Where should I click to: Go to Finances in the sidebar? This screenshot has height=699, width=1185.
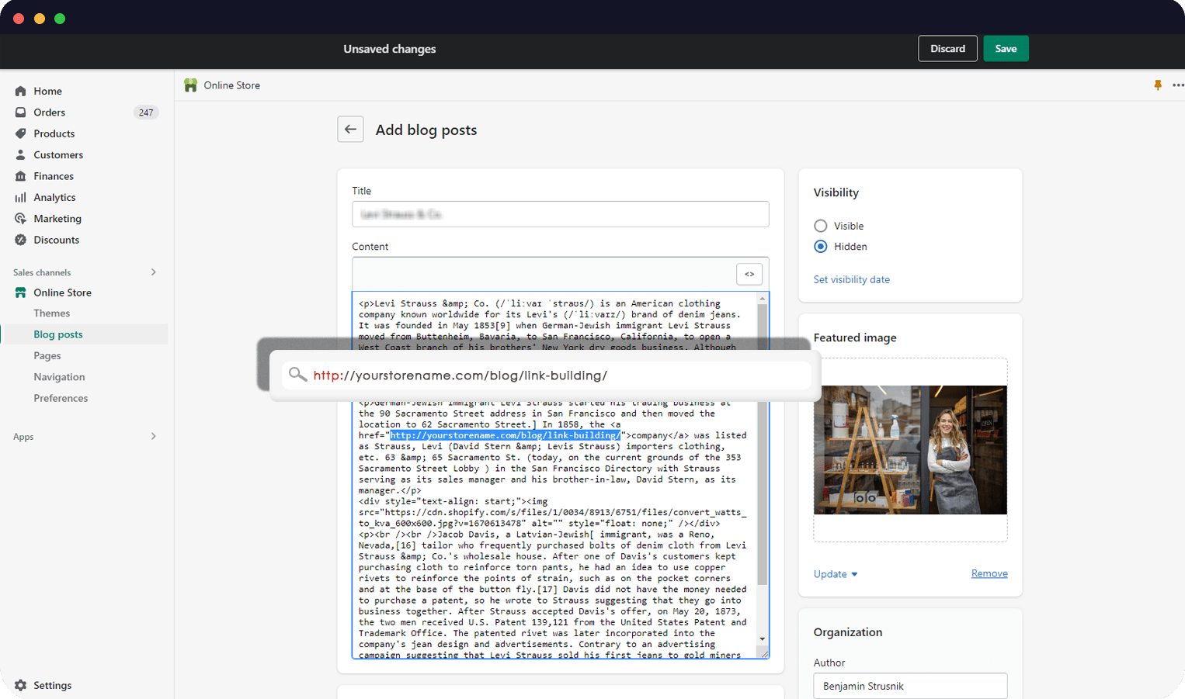point(54,176)
